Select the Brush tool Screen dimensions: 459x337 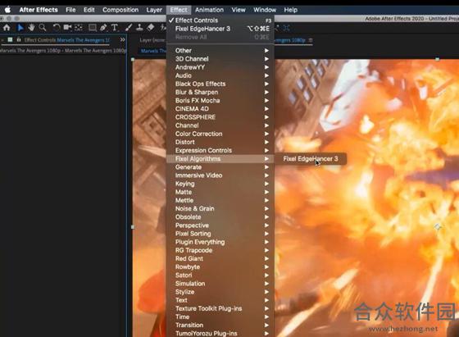pyautogui.click(x=128, y=28)
